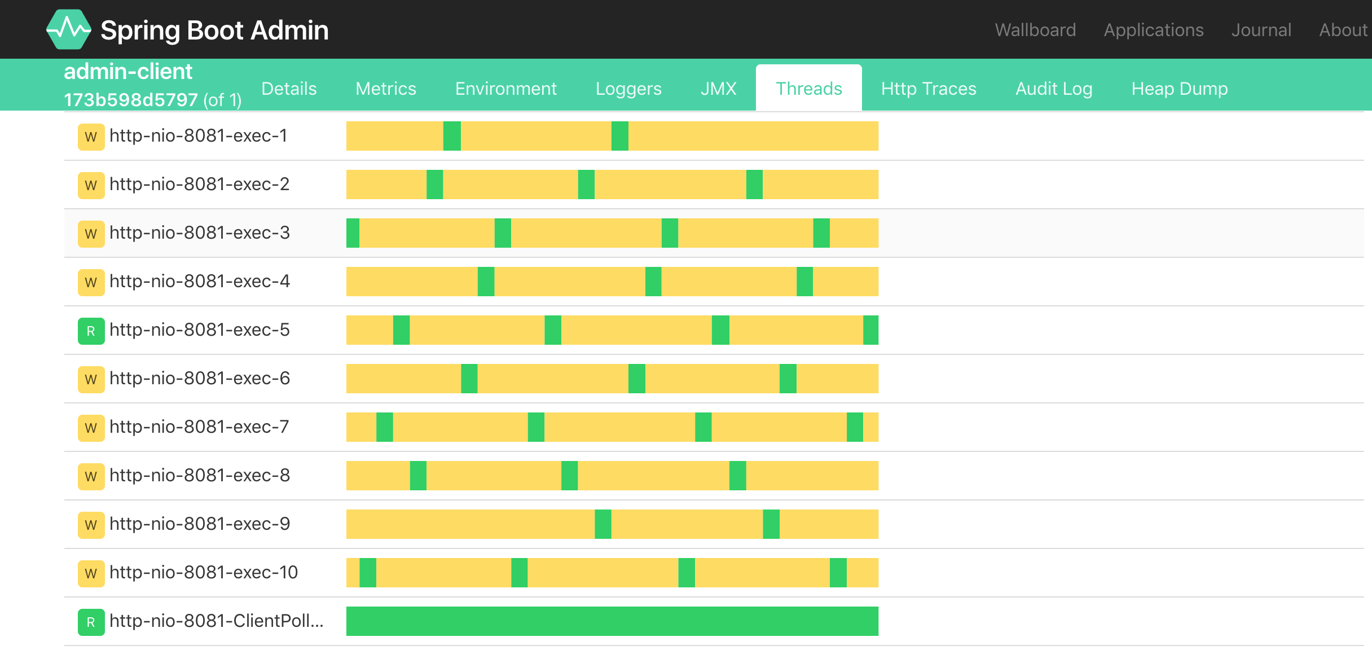Viewport: 1372px width, 650px height.
Task: Click the W state badge for http-nio-8081-exec-7
Action: pyautogui.click(x=91, y=428)
